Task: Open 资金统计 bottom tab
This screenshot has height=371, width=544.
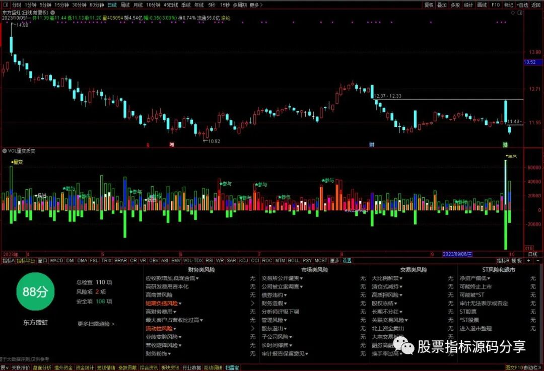Action: point(85,368)
